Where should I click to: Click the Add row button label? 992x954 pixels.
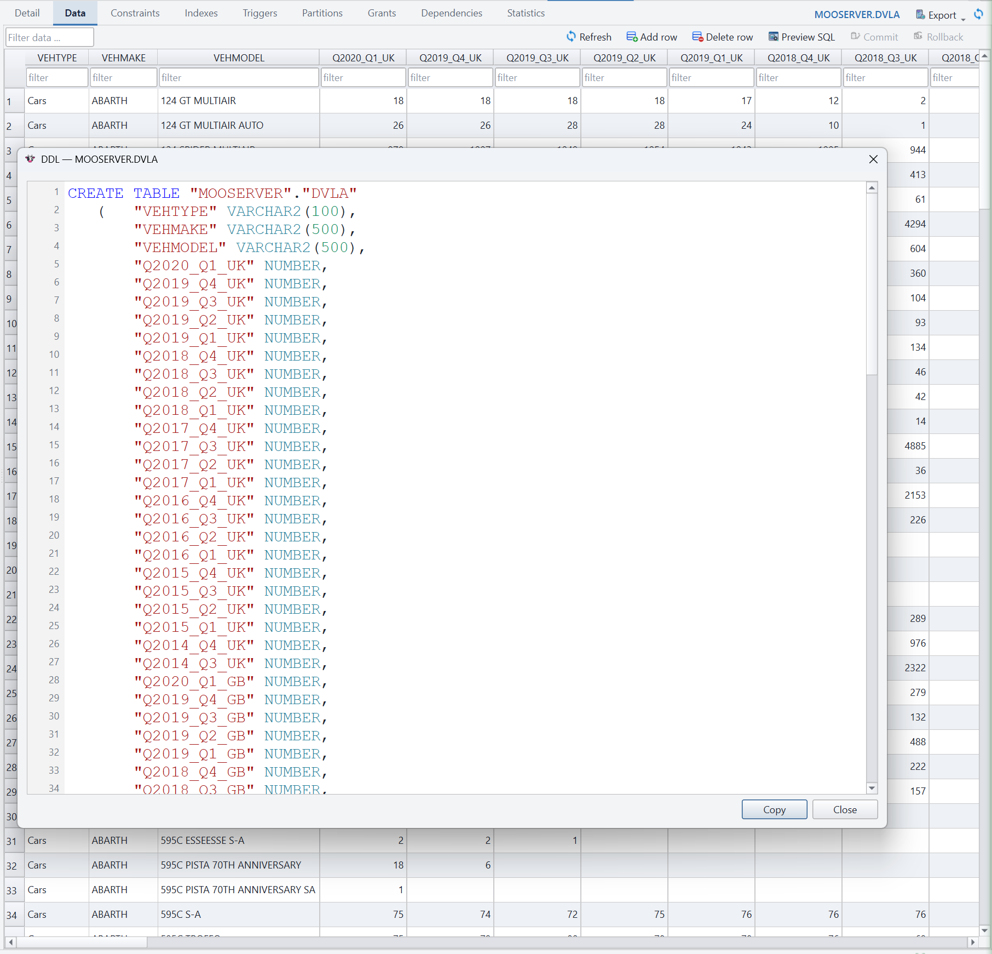[x=659, y=37]
